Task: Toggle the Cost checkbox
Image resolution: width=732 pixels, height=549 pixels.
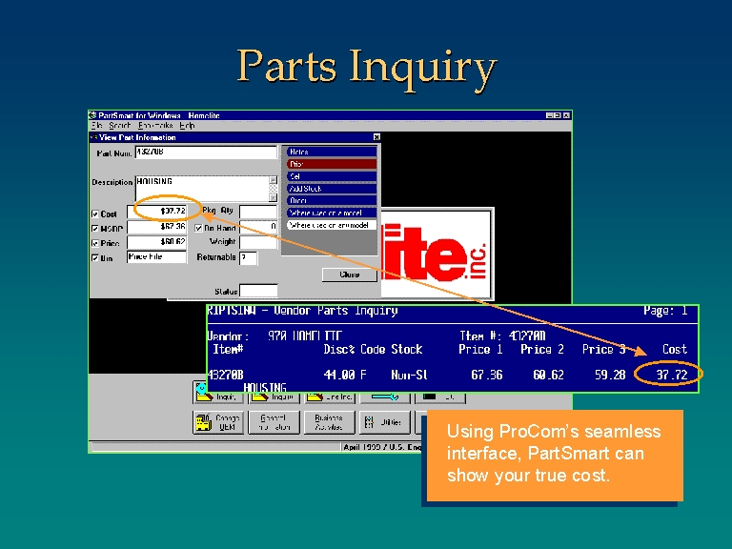Action: pyautogui.click(x=95, y=214)
